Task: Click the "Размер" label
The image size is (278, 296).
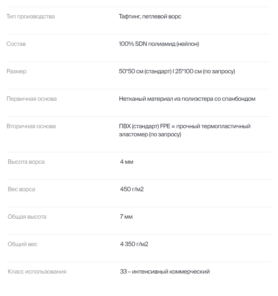Action: pos(17,71)
